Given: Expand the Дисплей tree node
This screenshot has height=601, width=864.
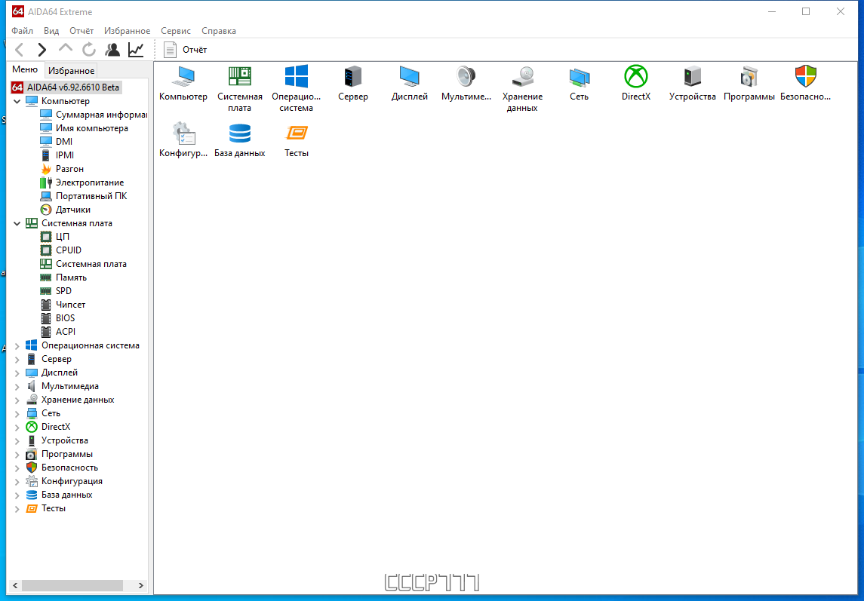Looking at the screenshot, I should (x=17, y=373).
